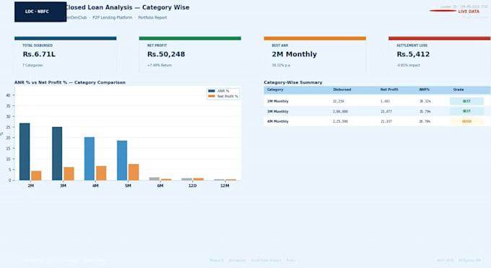Select the Best ANR value '2M Monthly'
This screenshot has height=268, width=491.
pyautogui.click(x=294, y=54)
